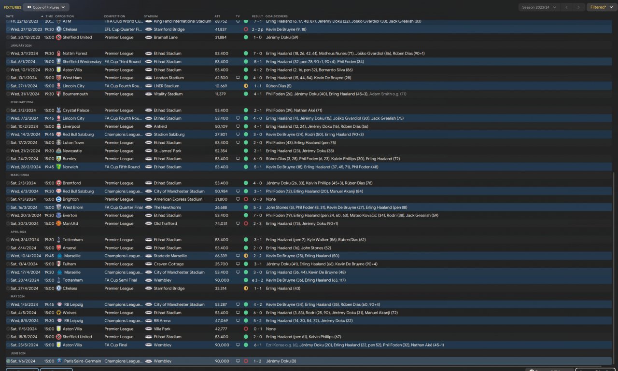This screenshot has height=371, width=618.
Task: Sort by the Stadium column header
Action: [x=151, y=16]
